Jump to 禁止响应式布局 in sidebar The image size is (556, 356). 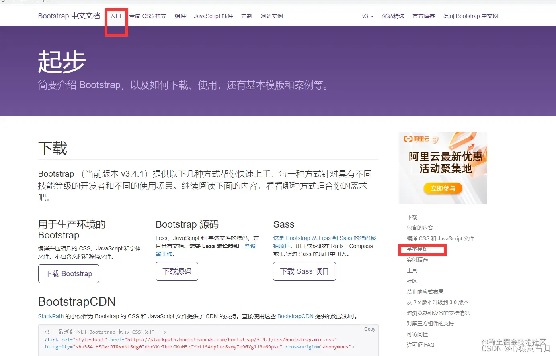[x=425, y=292]
